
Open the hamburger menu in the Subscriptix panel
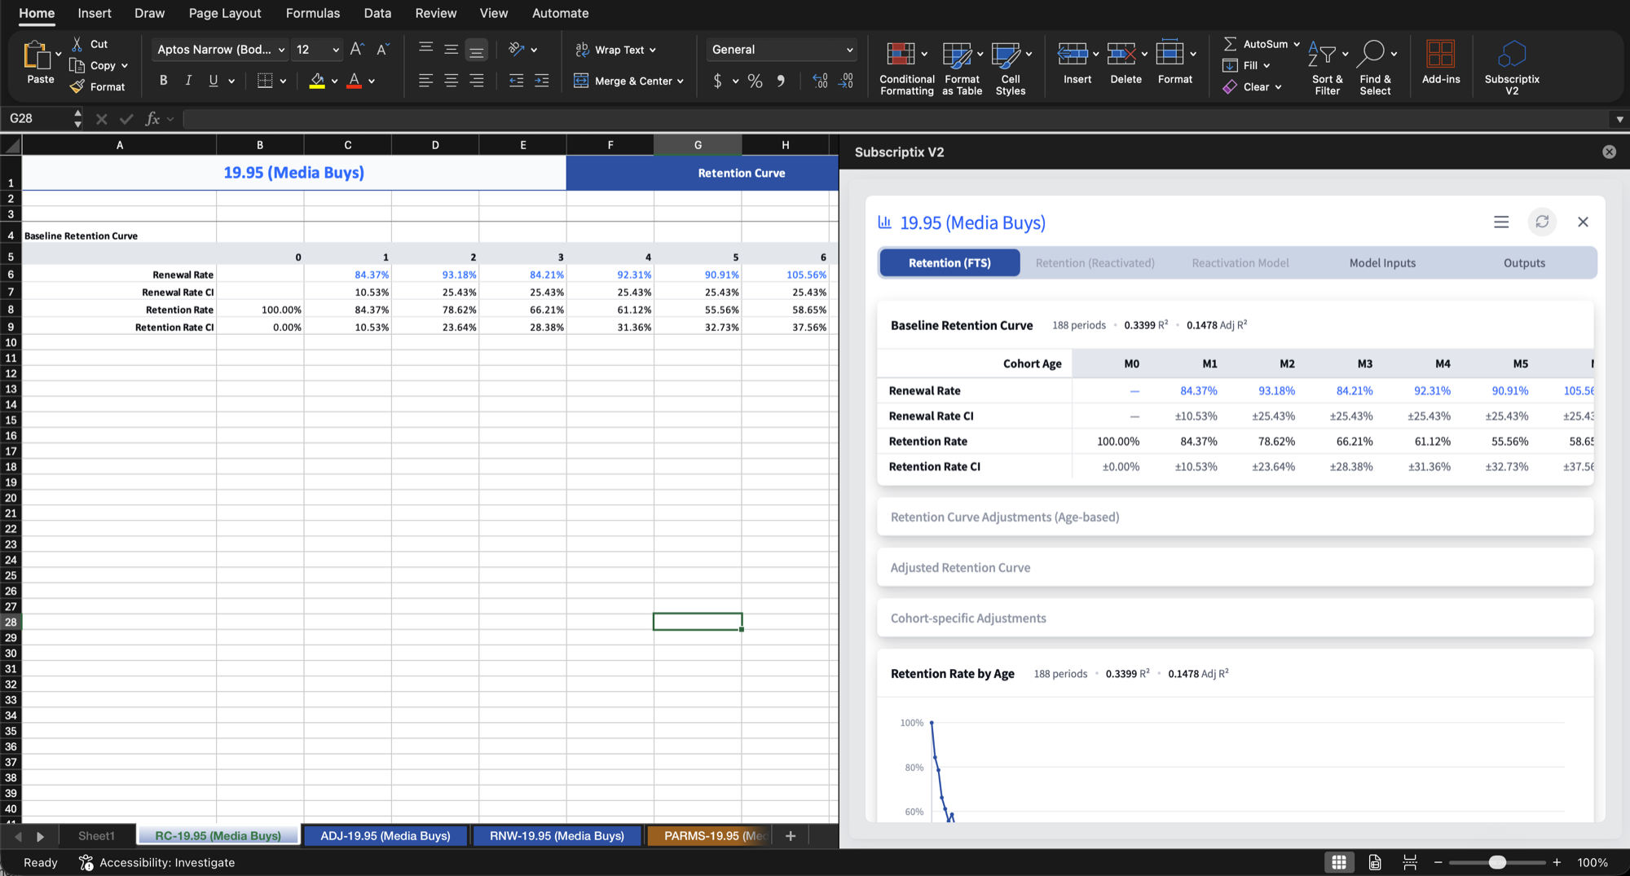pyautogui.click(x=1501, y=222)
